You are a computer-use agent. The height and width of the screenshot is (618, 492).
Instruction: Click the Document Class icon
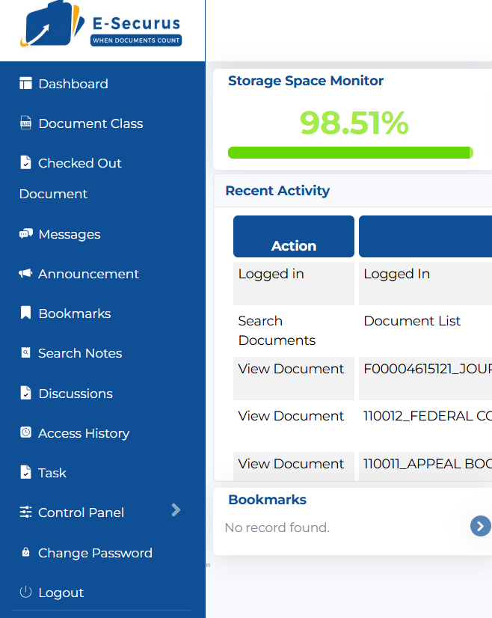click(26, 123)
